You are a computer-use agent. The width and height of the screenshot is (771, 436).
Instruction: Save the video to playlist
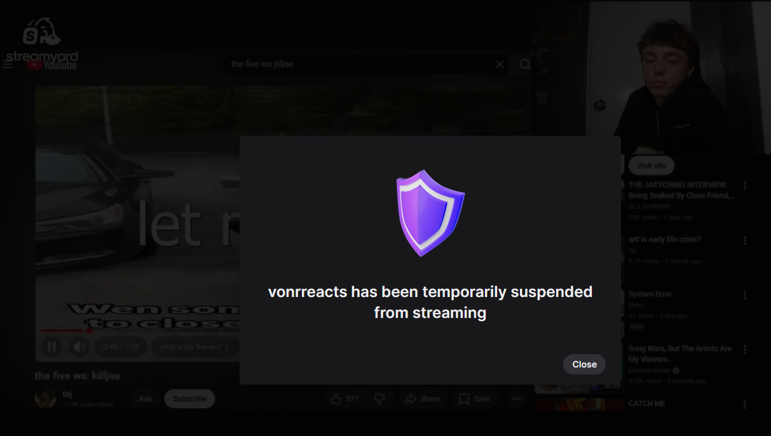474,399
